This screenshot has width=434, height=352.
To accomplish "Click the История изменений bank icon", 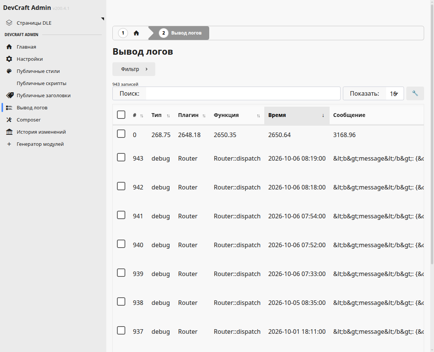I will click(9, 132).
